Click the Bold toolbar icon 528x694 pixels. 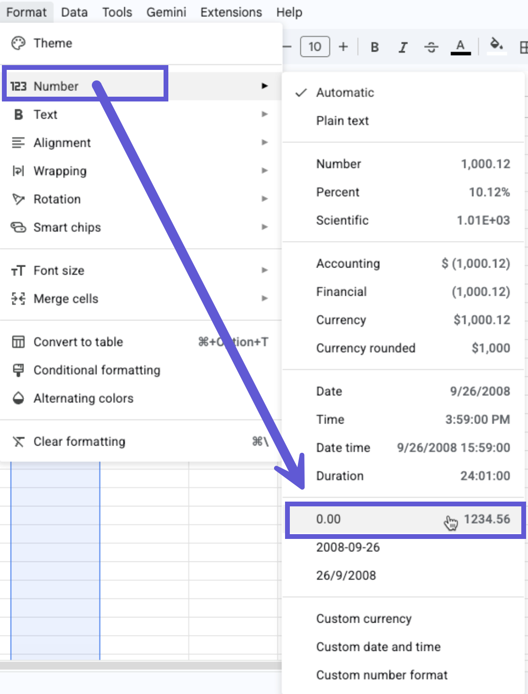point(374,47)
